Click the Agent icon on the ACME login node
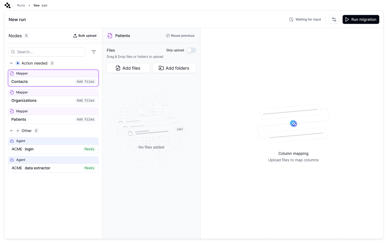The width and height of the screenshot is (388, 243). 12,141
